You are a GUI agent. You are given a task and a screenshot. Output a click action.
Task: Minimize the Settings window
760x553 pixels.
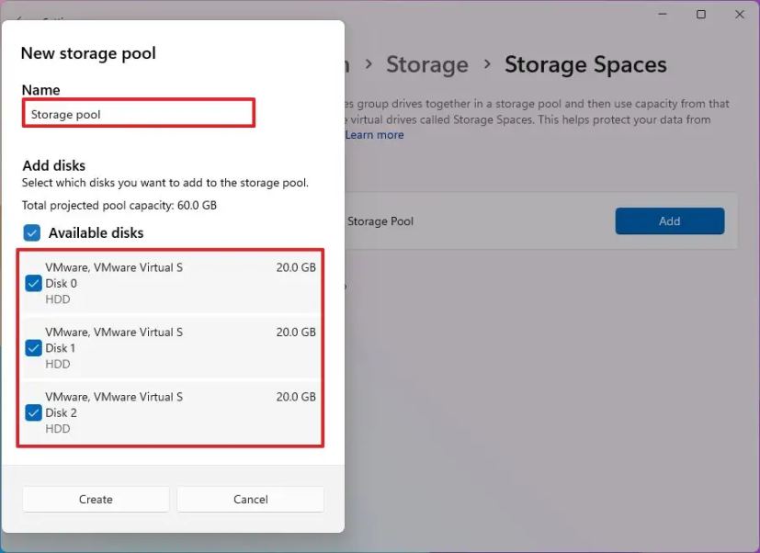pyautogui.click(x=663, y=15)
